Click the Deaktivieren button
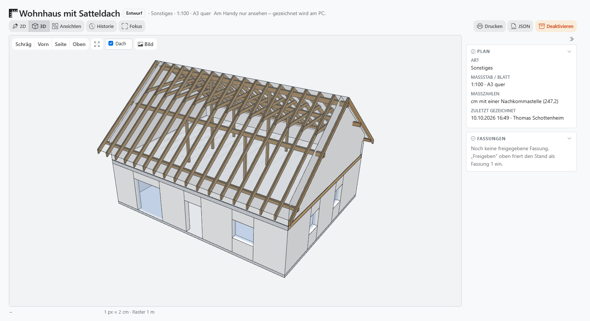 [556, 26]
